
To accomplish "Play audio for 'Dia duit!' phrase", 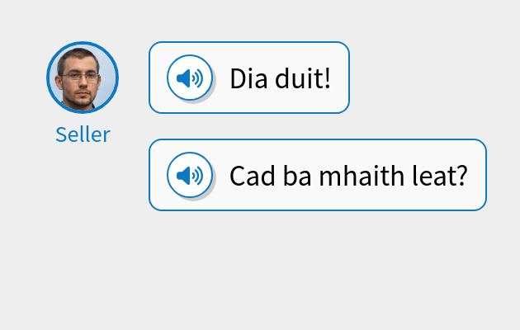I will click(x=190, y=78).
